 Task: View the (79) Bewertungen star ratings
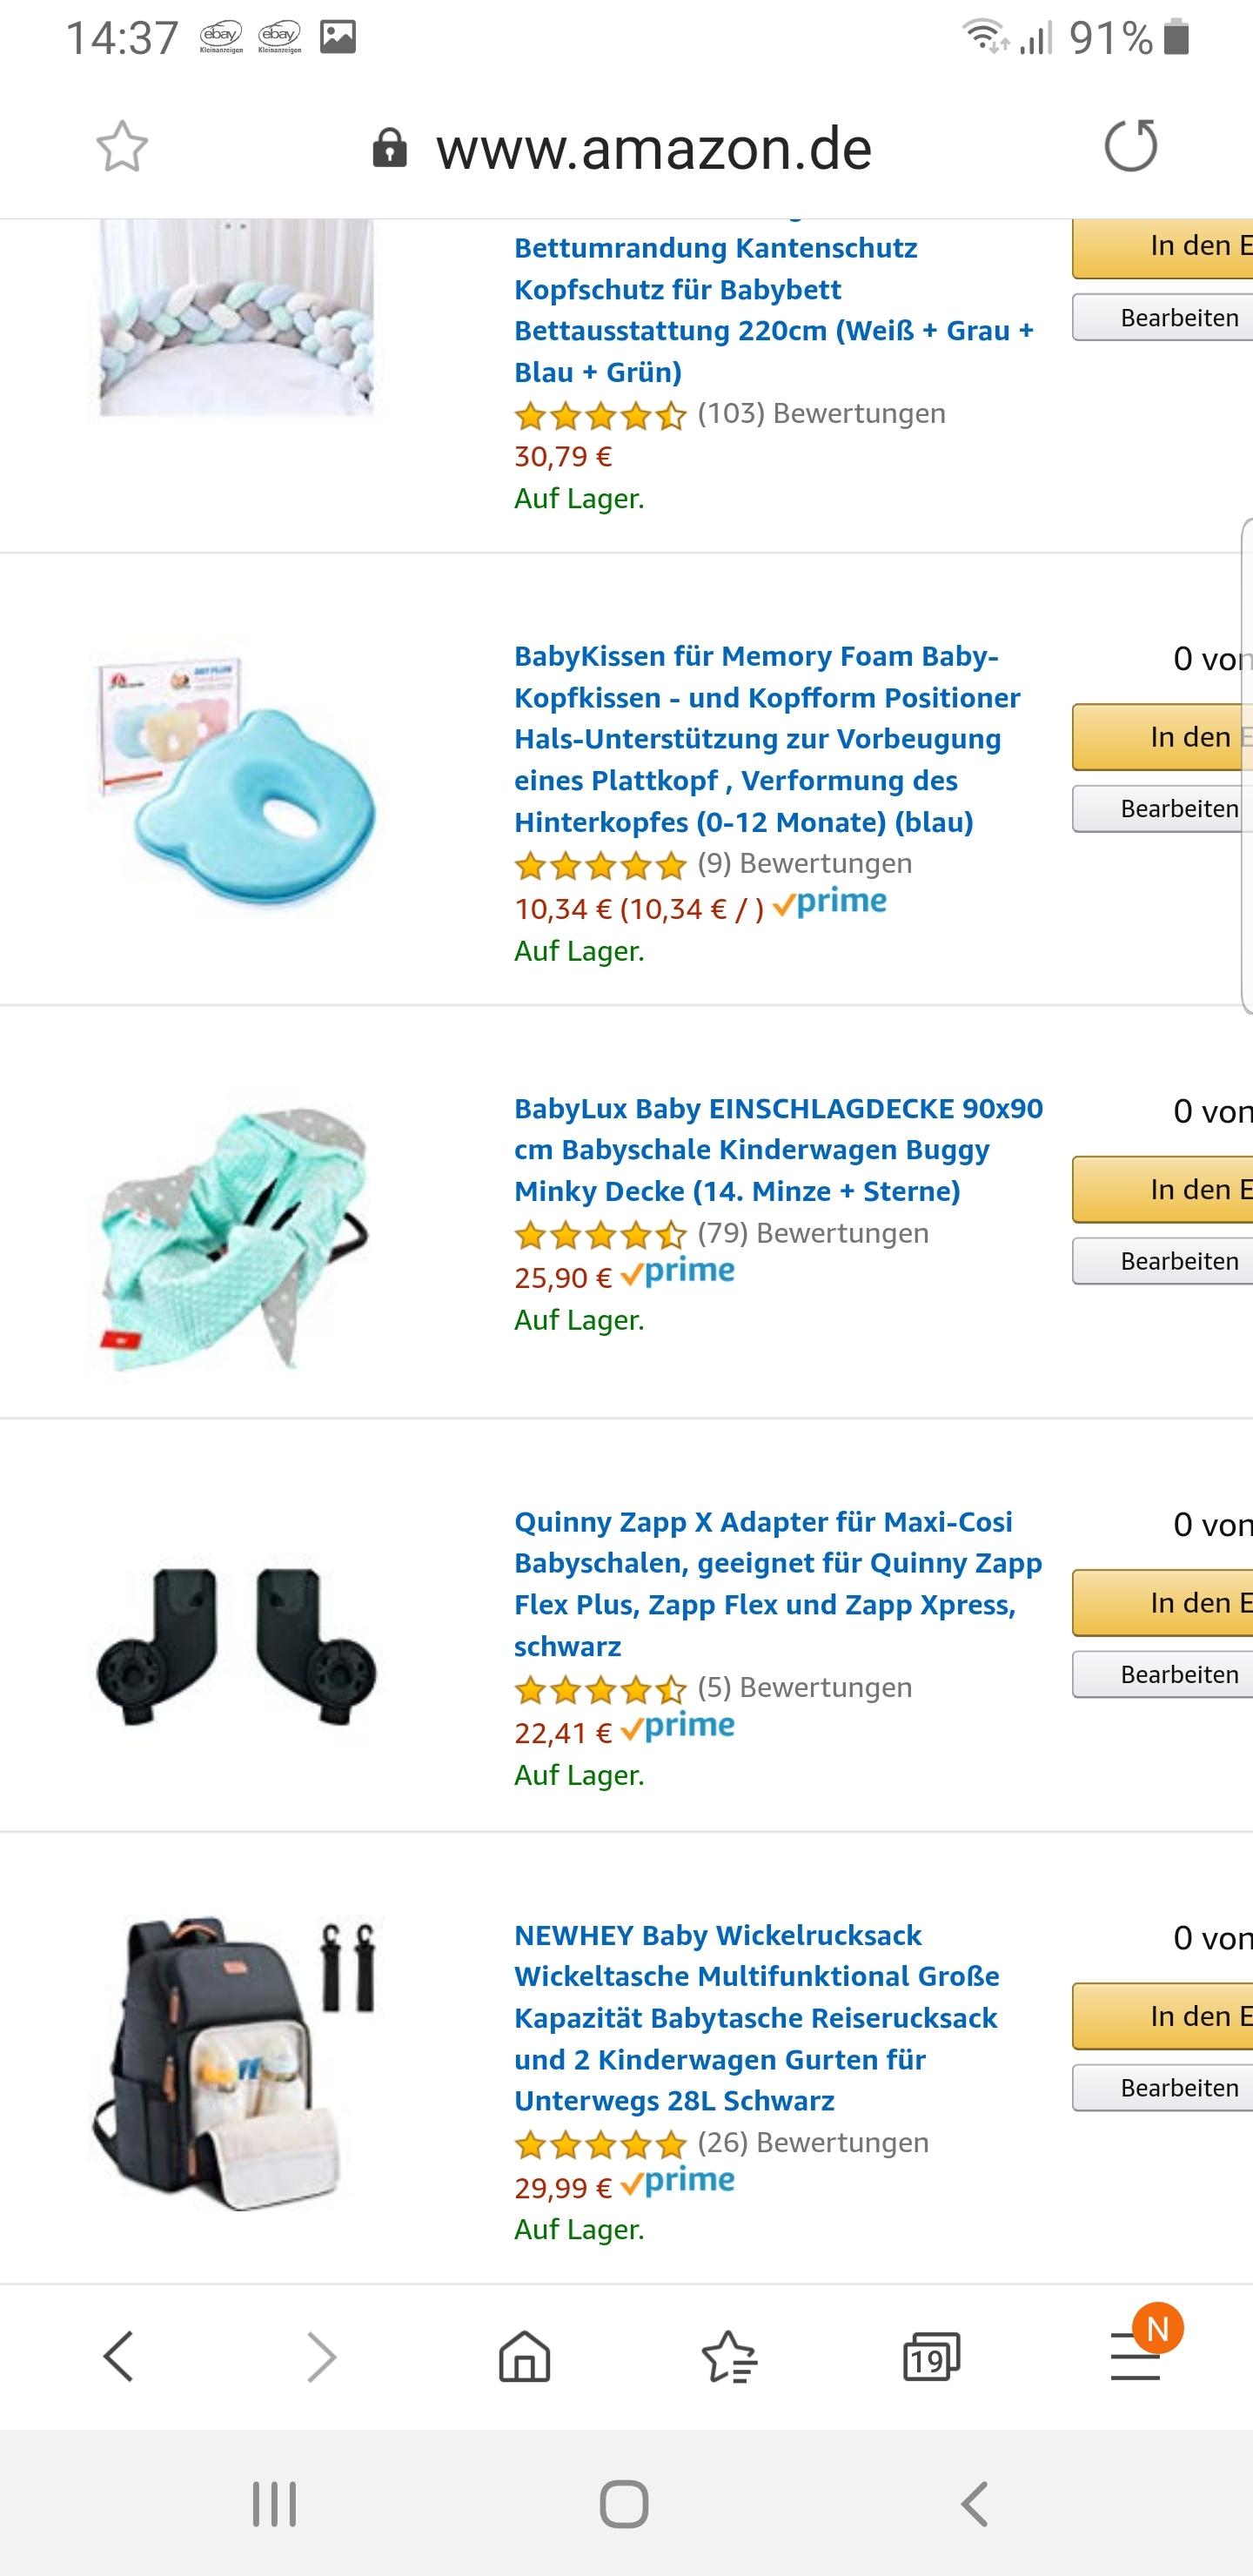[721, 1235]
